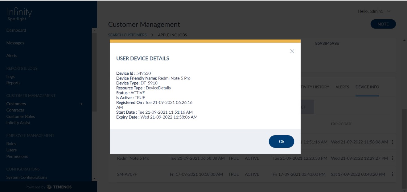Click the Temenos logo in footer
This screenshot has width=407, height=192.
(59, 187)
